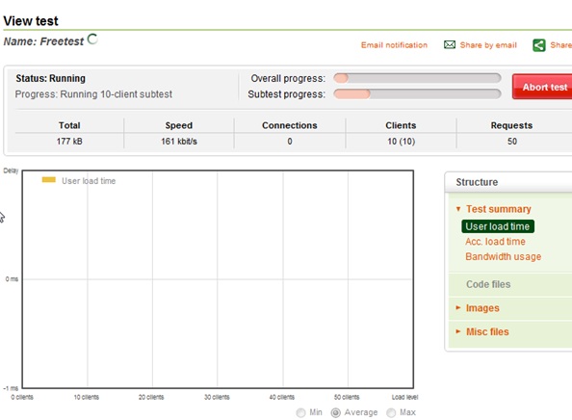Open Bandwidth usage graph
The width and height of the screenshot is (572, 420).
pos(503,256)
